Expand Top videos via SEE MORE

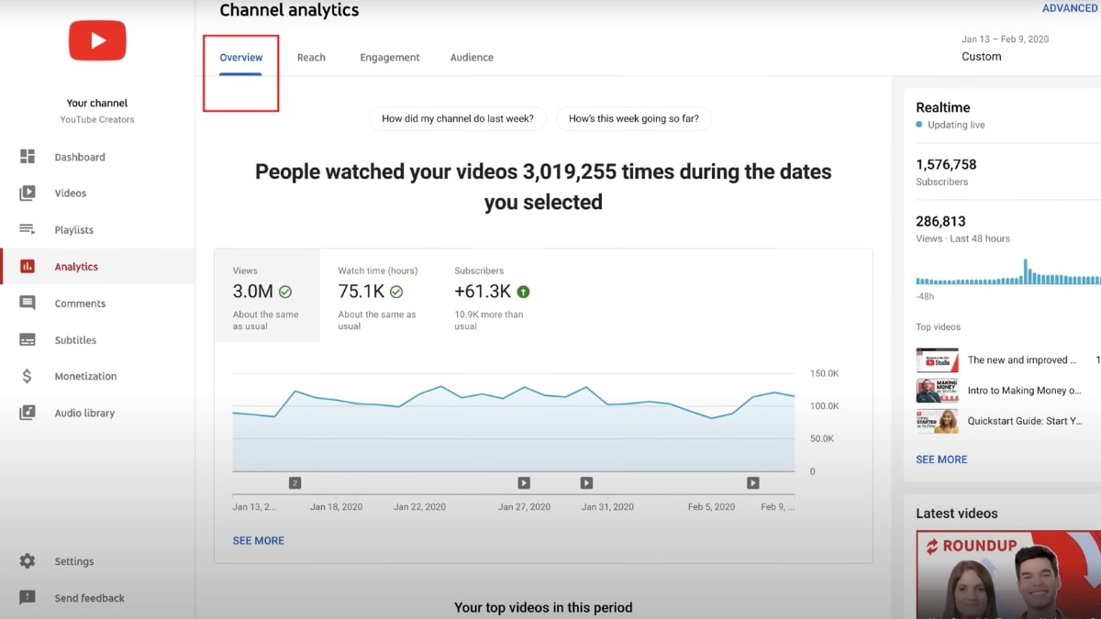pos(941,459)
